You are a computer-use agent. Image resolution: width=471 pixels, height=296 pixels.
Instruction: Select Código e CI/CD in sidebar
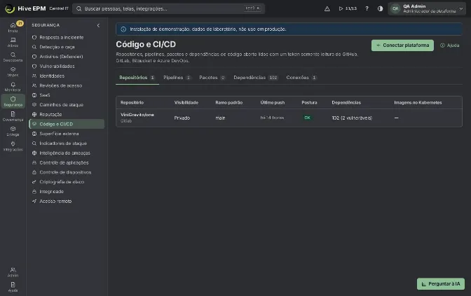click(x=67, y=124)
